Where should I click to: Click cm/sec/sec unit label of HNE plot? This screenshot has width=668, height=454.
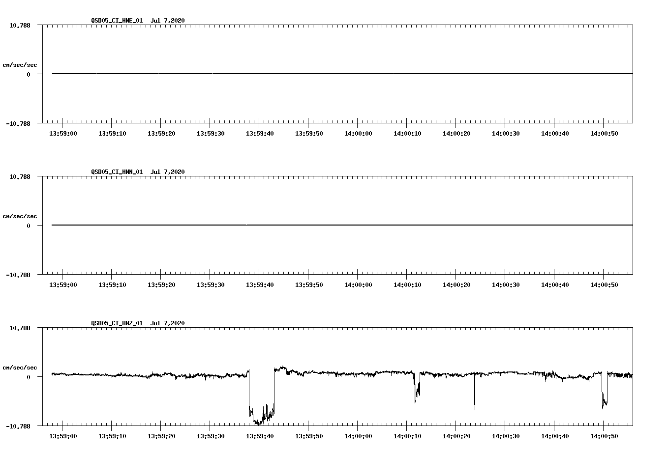point(20,65)
